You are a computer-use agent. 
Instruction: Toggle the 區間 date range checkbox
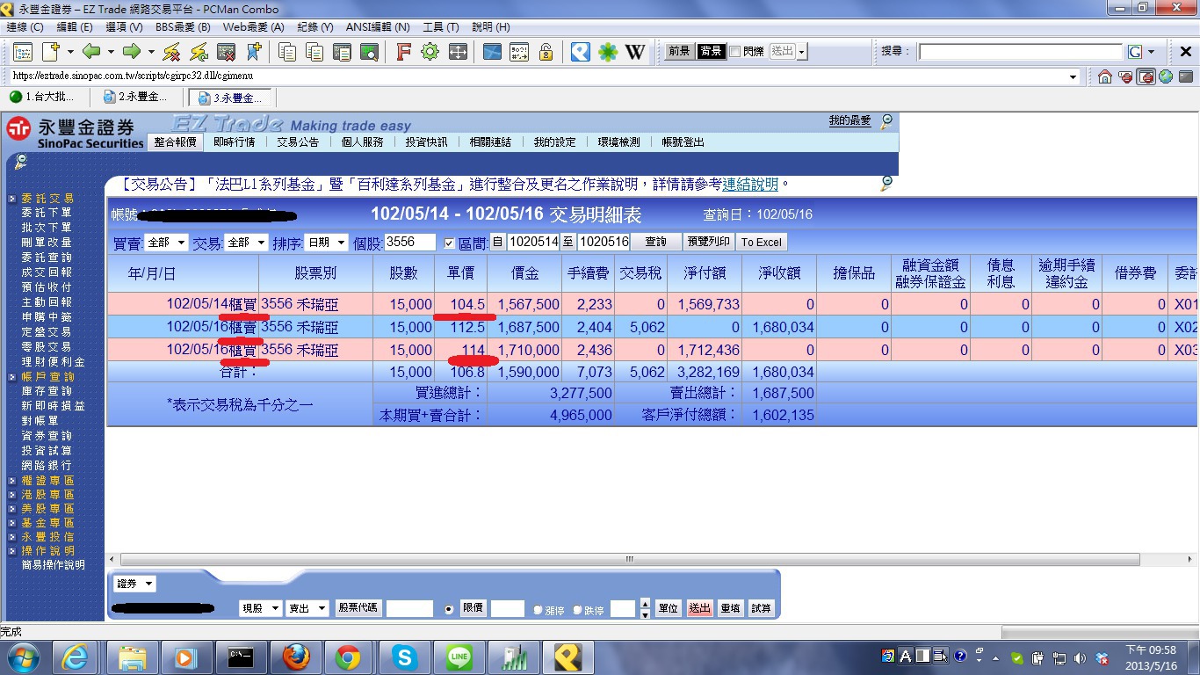coord(449,243)
